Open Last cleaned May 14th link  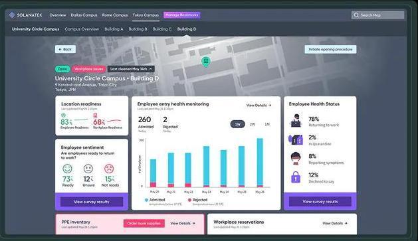(131, 69)
